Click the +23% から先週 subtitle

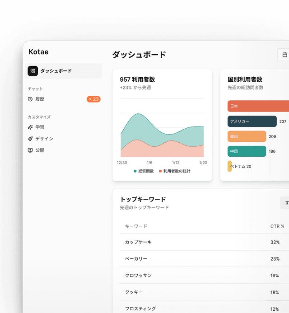click(x=135, y=88)
